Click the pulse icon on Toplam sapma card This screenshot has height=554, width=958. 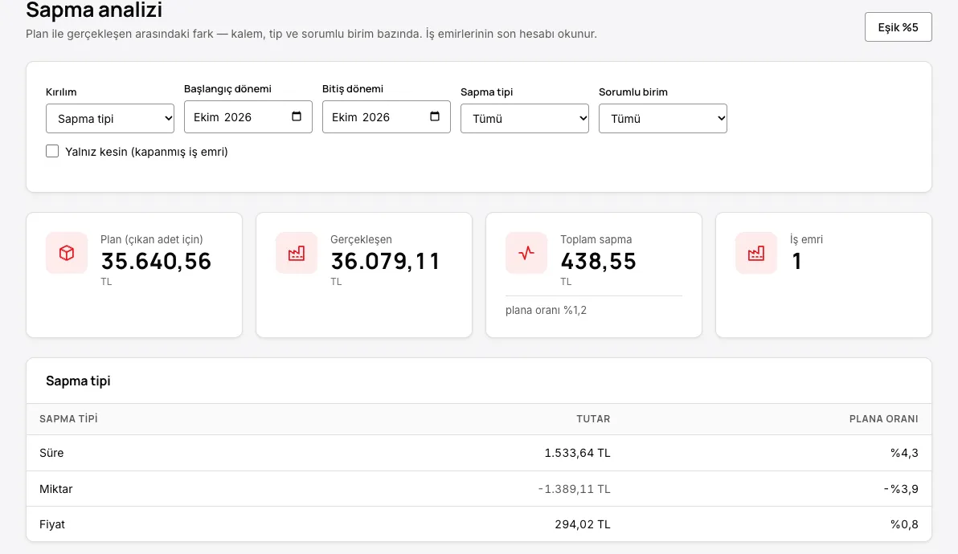(x=526, y=253)
